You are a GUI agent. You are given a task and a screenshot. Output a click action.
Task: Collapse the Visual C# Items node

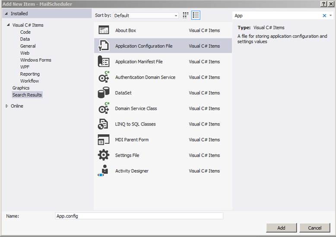click(8, 25)
